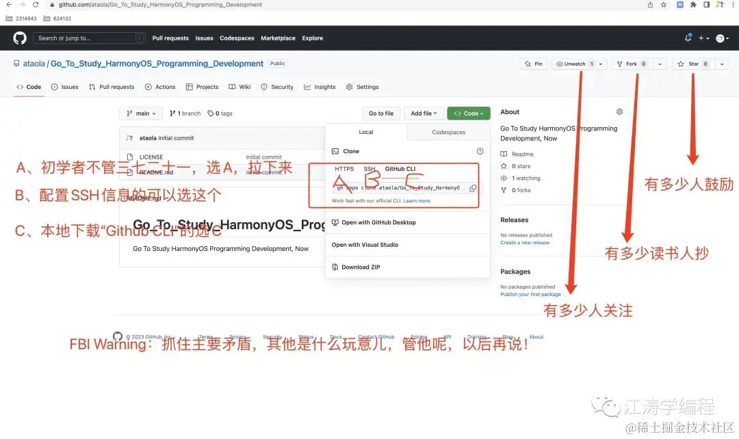Choose the SSH clone option
Screen dimensions: 739x439
coord(369,169)
